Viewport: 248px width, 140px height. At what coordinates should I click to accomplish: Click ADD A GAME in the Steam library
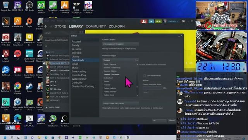(53, 107)
